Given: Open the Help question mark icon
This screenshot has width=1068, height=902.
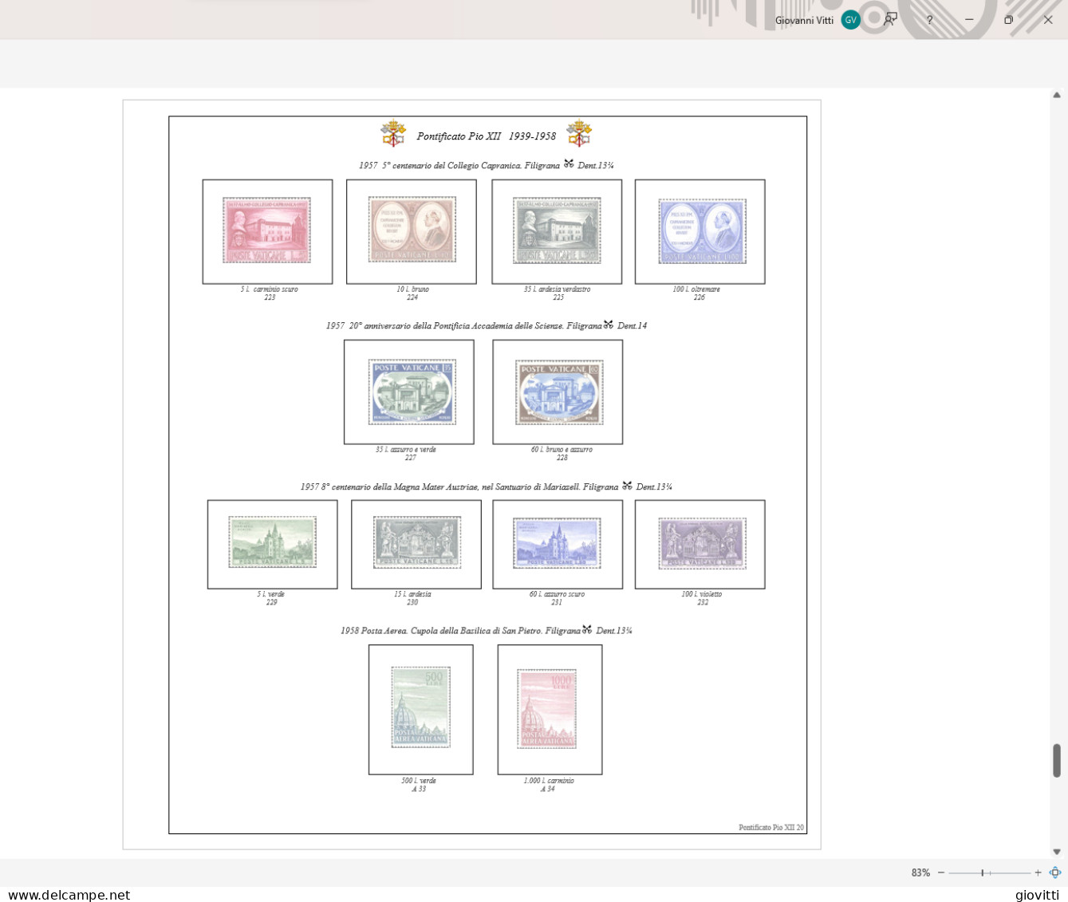Looking at the screenshot, I should 929,20.
